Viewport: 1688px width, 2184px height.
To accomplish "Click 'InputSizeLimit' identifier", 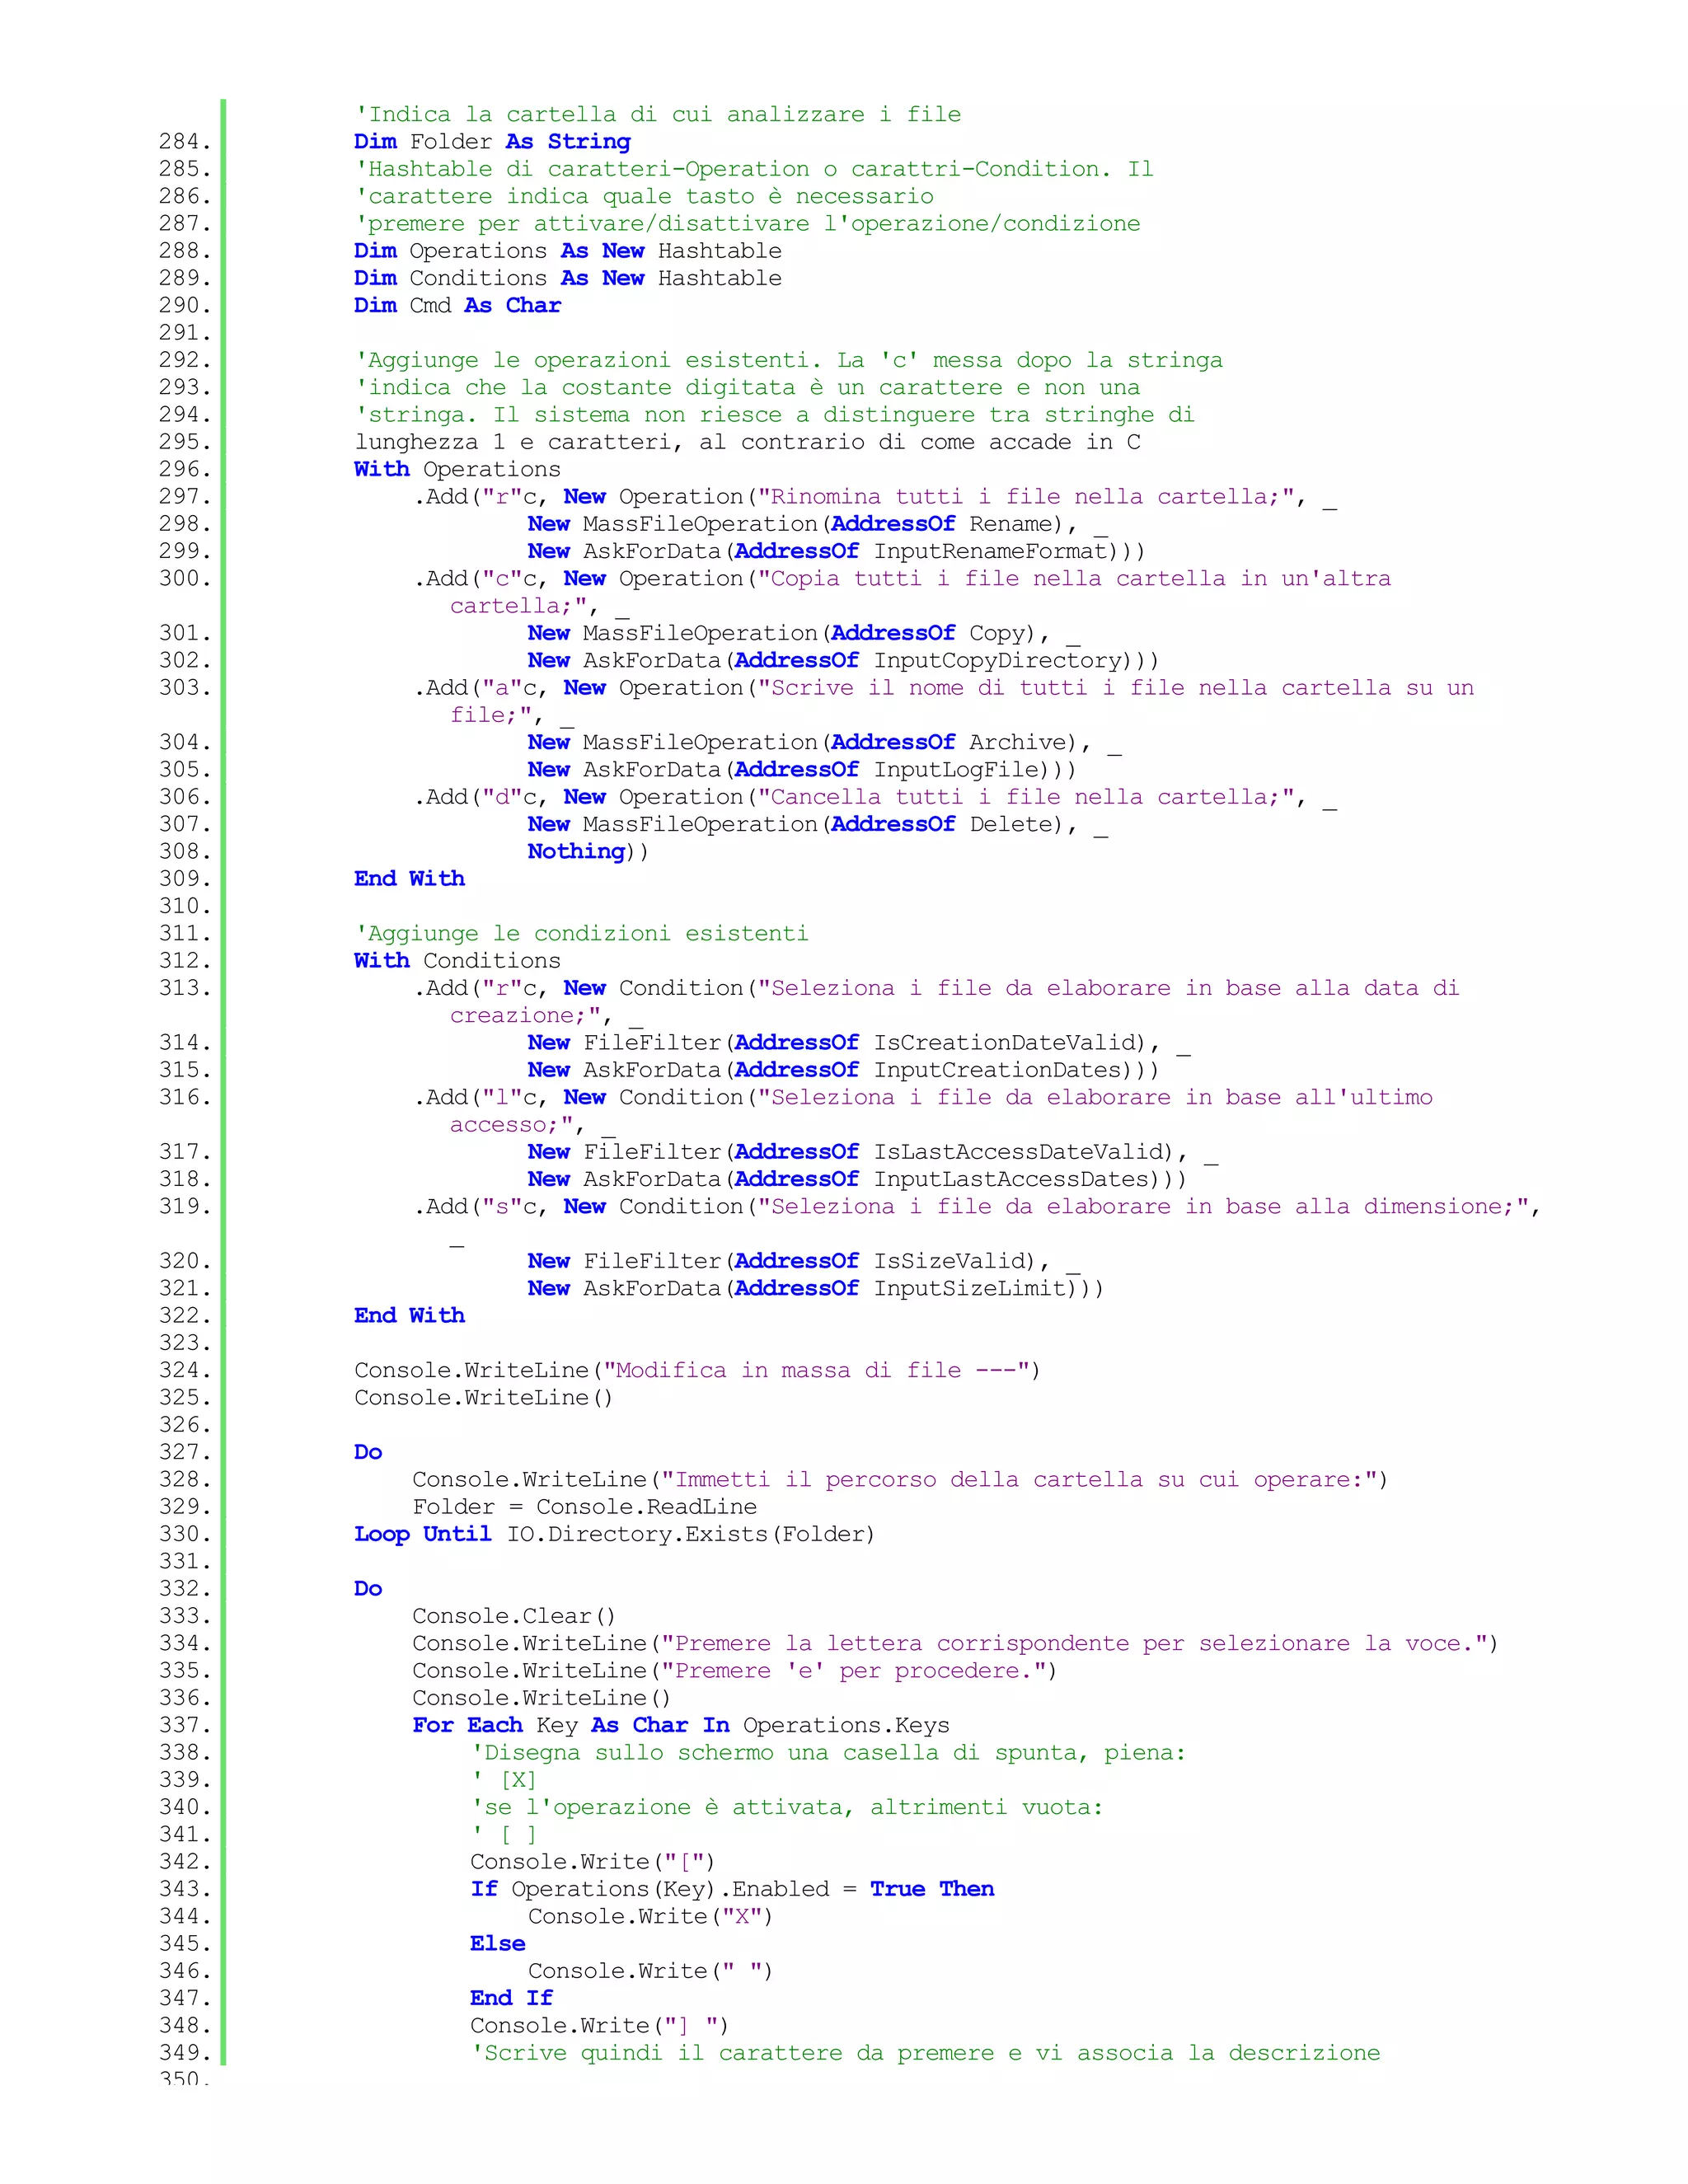I will tap(970, 1288).
